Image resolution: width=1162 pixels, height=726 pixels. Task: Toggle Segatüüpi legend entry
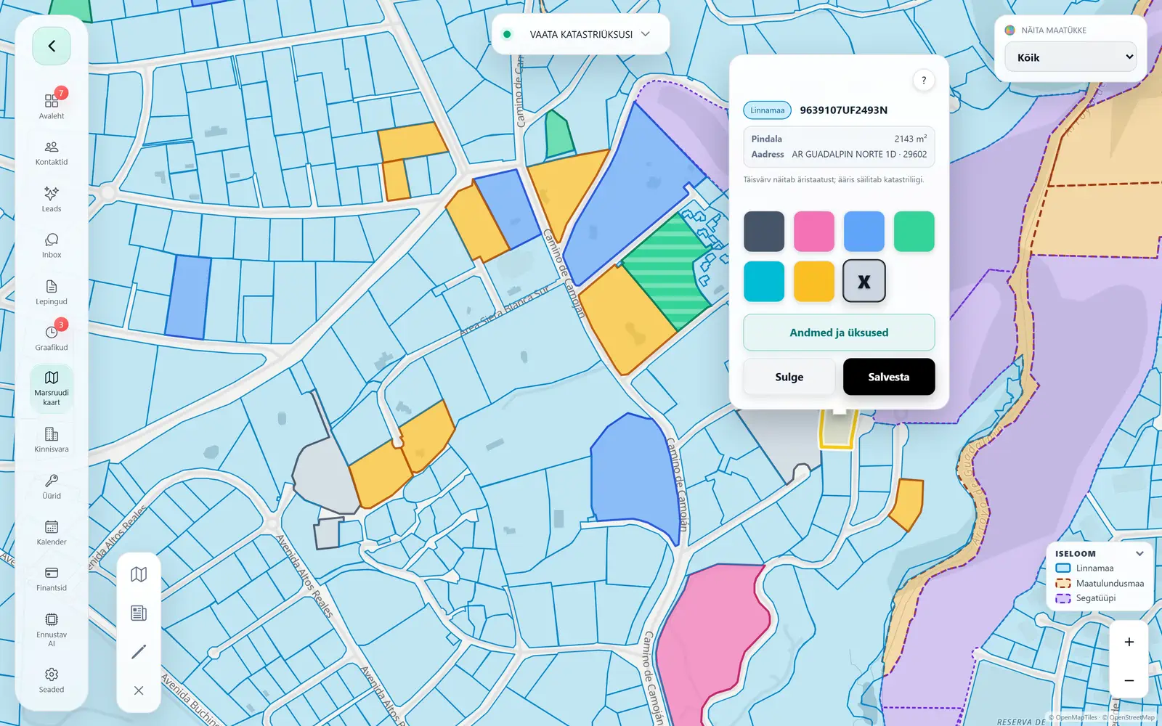click(1086, 598)
